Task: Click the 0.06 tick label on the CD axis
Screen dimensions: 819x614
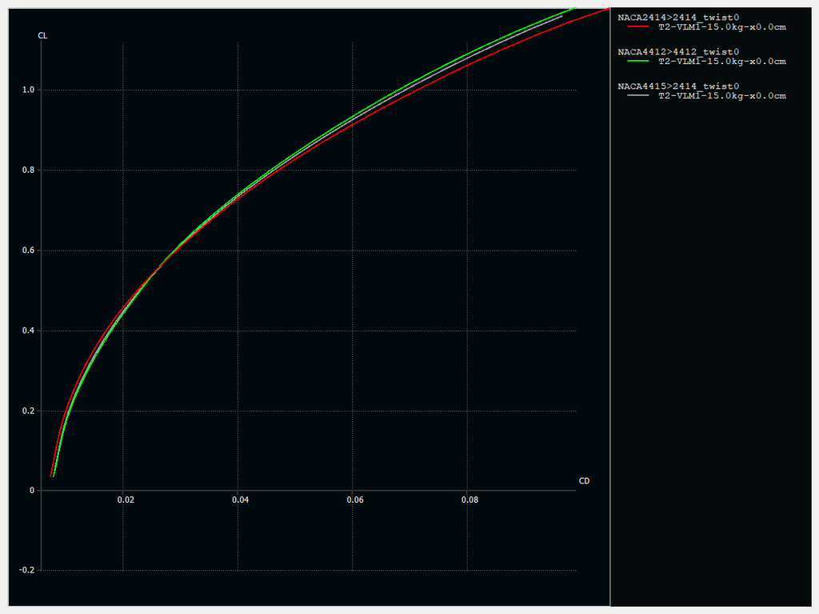Action: 355,500
